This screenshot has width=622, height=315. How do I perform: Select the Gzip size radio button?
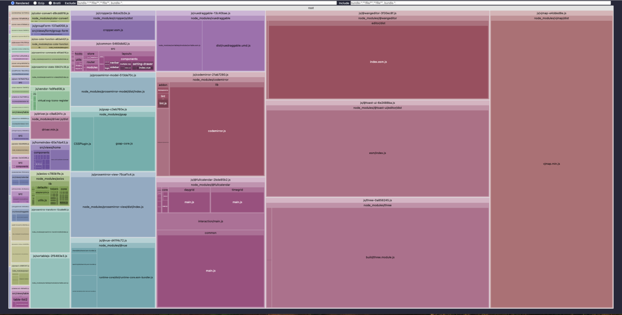tap(35, 3)
